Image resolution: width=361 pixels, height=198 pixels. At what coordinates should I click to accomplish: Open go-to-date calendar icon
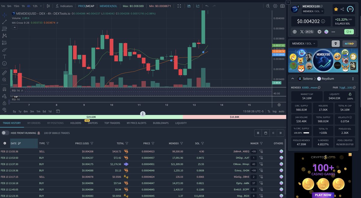click(57, 111)
